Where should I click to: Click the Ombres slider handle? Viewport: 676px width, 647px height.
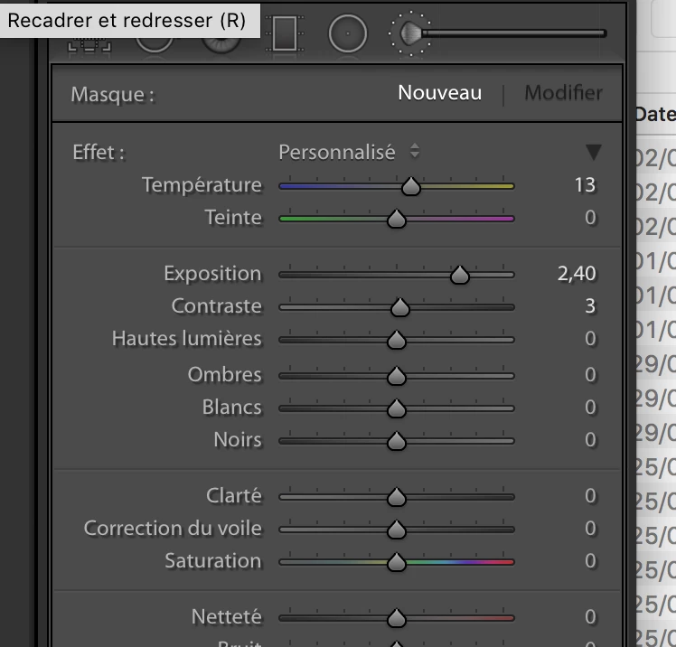pyautogui.click(x=396, y=376)
